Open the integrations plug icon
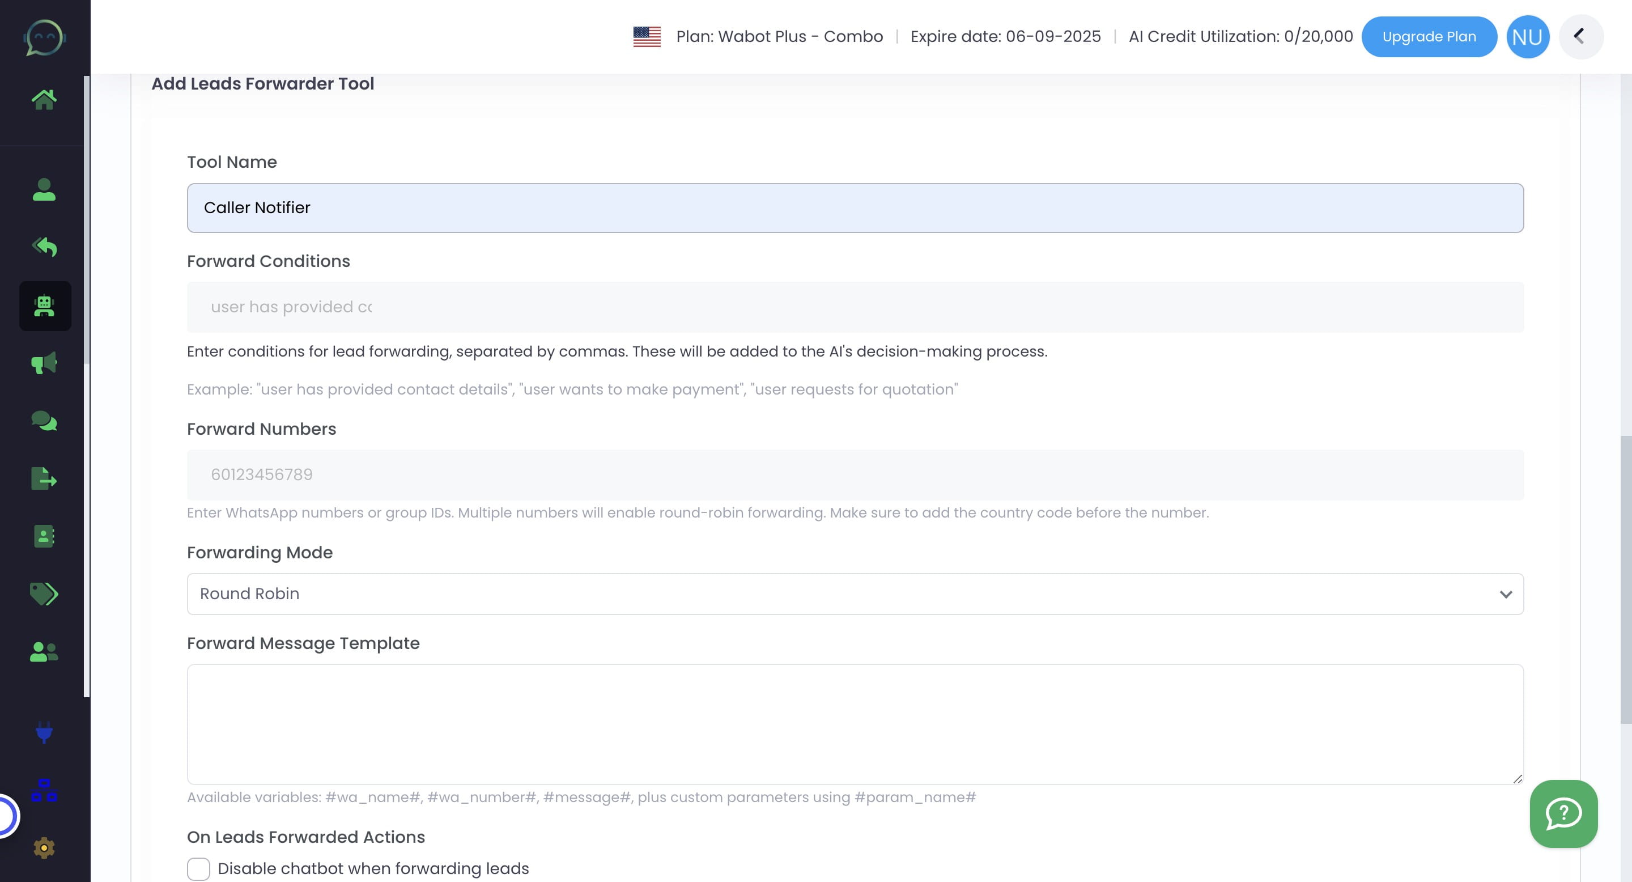 (x=44, y=733)
